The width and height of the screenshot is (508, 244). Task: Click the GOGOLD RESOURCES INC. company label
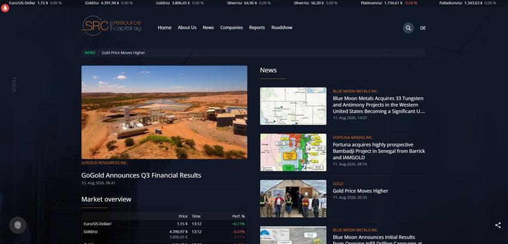(x=104, y=163)
